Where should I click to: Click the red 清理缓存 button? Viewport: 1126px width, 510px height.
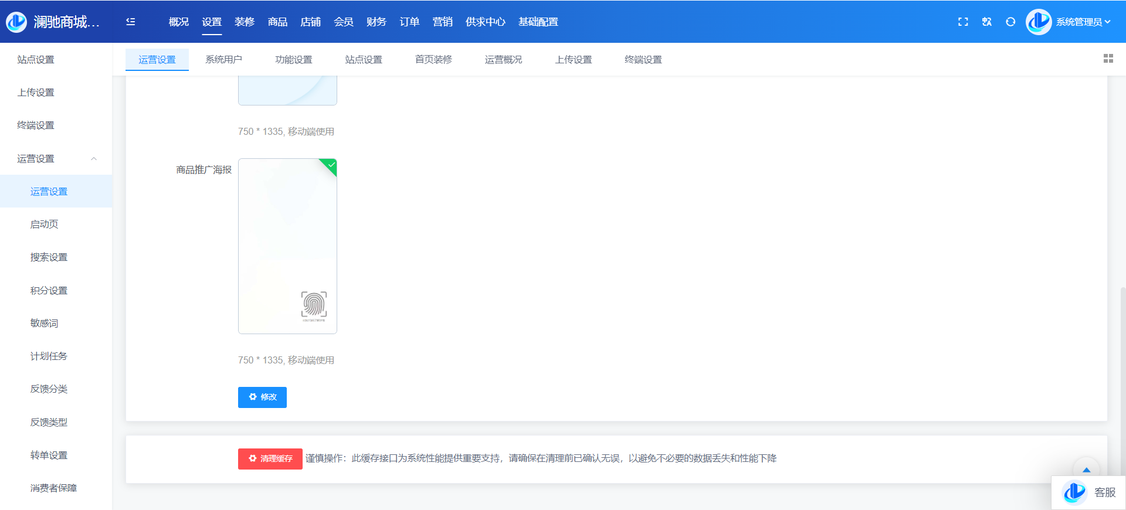point(270,458)
